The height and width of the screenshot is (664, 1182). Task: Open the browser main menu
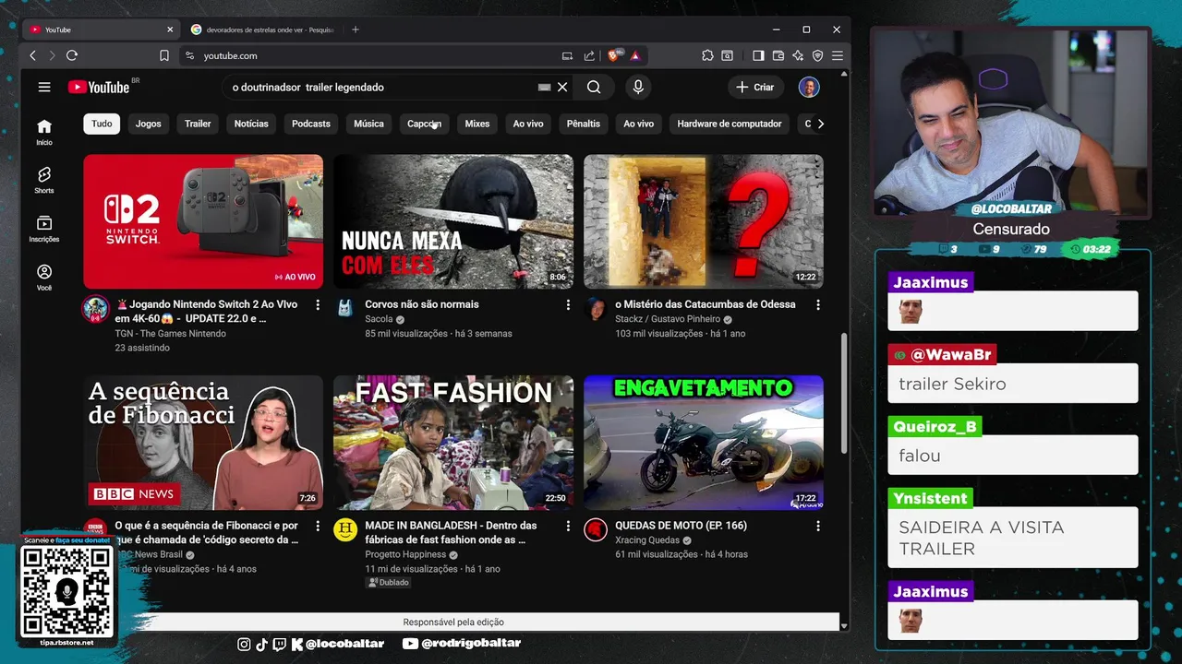click(x=838, y=55)
